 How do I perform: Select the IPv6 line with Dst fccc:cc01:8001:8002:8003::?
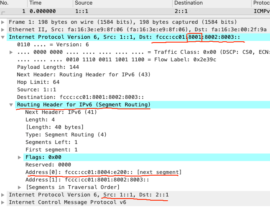coord(138,37)
